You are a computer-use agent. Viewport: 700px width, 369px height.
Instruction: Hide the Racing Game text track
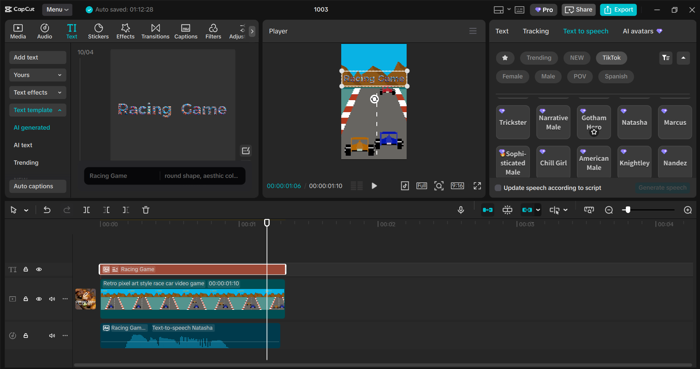tap(39, 269)
